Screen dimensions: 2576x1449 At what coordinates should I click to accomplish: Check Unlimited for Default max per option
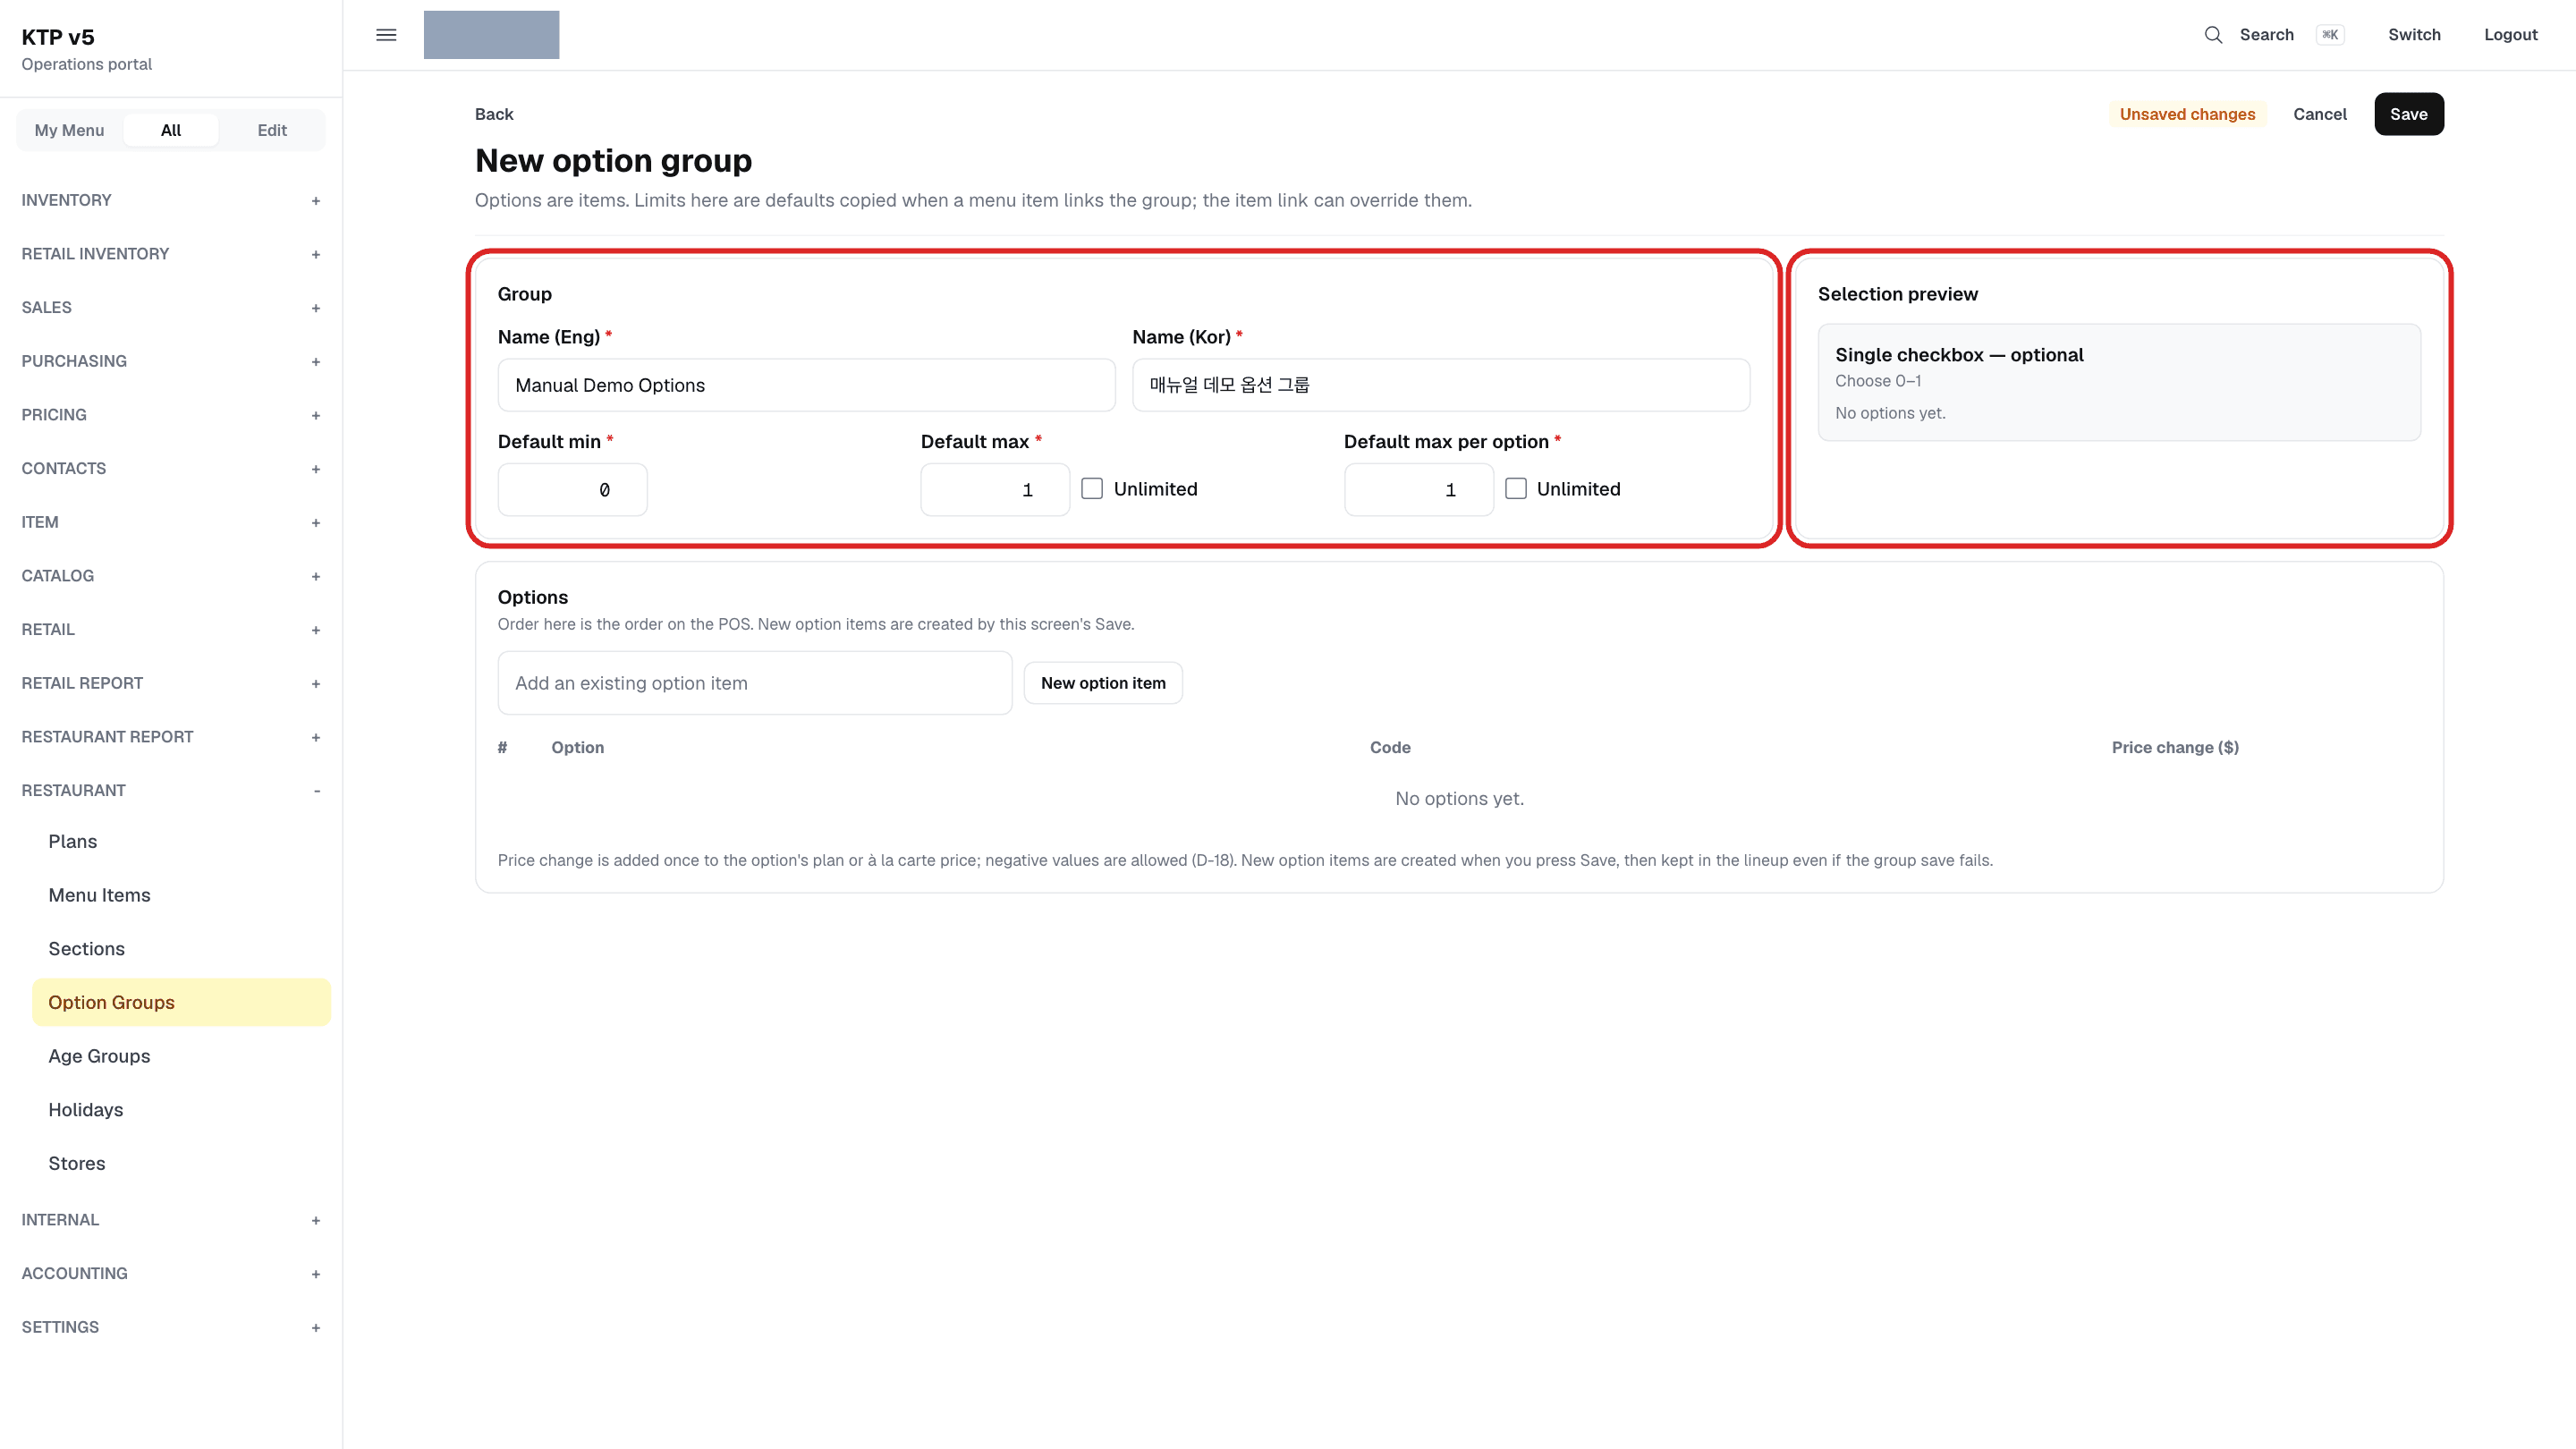(x=1516, y=489)
